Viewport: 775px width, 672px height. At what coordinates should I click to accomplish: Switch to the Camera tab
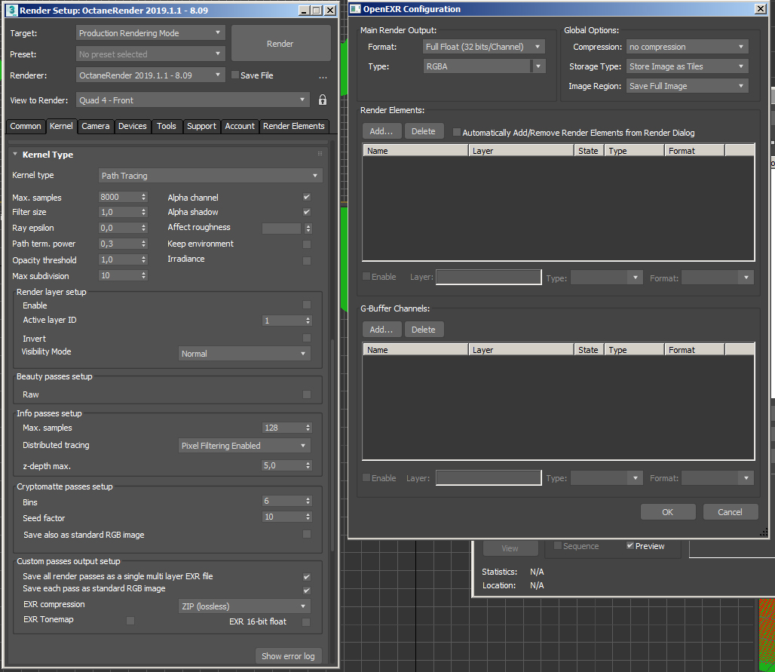coord(96,126)
